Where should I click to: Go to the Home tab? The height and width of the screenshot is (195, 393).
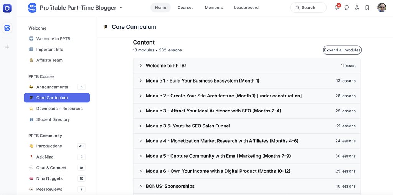point(160,8)
